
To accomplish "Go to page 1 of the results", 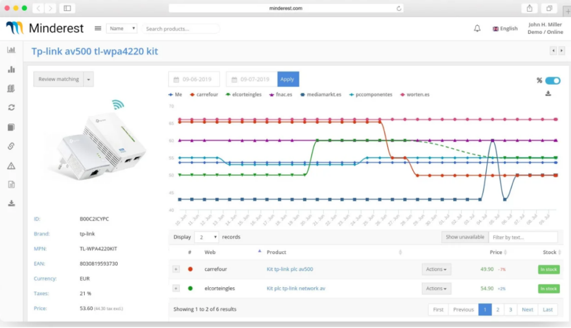I will click(x=485, y=310).
